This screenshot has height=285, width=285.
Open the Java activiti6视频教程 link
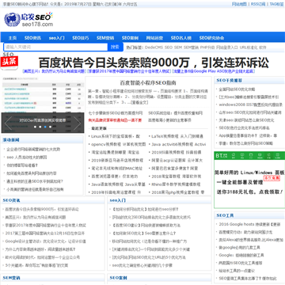[x=178, y=144]
